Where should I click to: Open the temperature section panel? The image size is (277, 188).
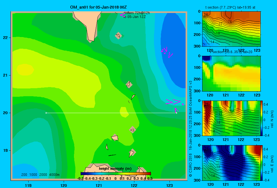(x=231, y=29)
